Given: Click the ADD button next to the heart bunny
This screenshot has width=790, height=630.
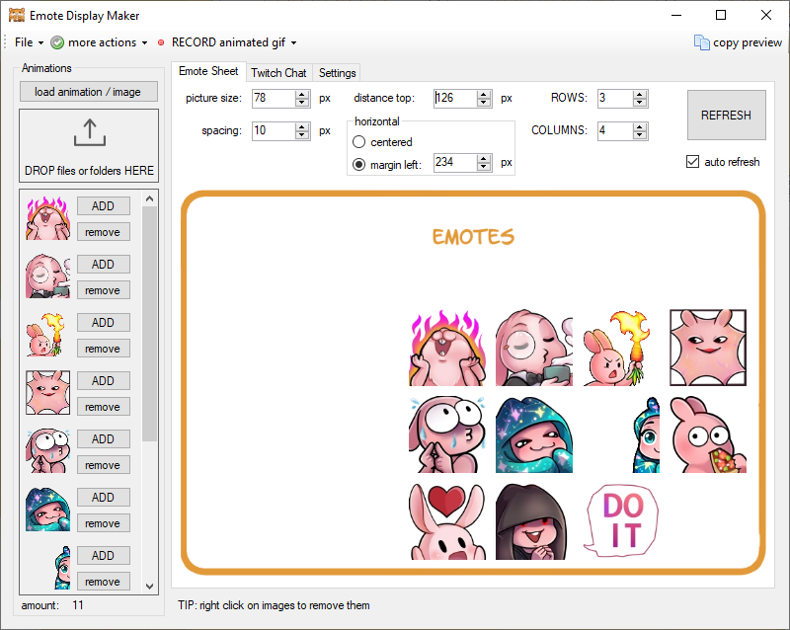Looking at the screenshot, I should [x=103, y=555].
